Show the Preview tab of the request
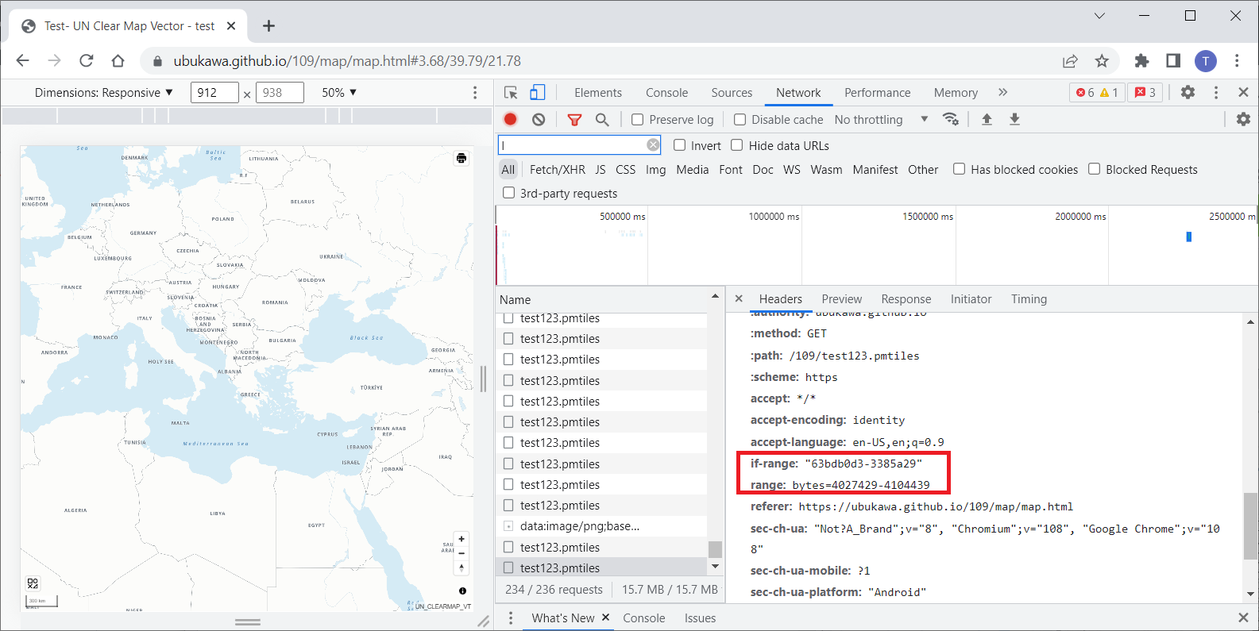The image size is (1259, 631). tap(842, 299)
